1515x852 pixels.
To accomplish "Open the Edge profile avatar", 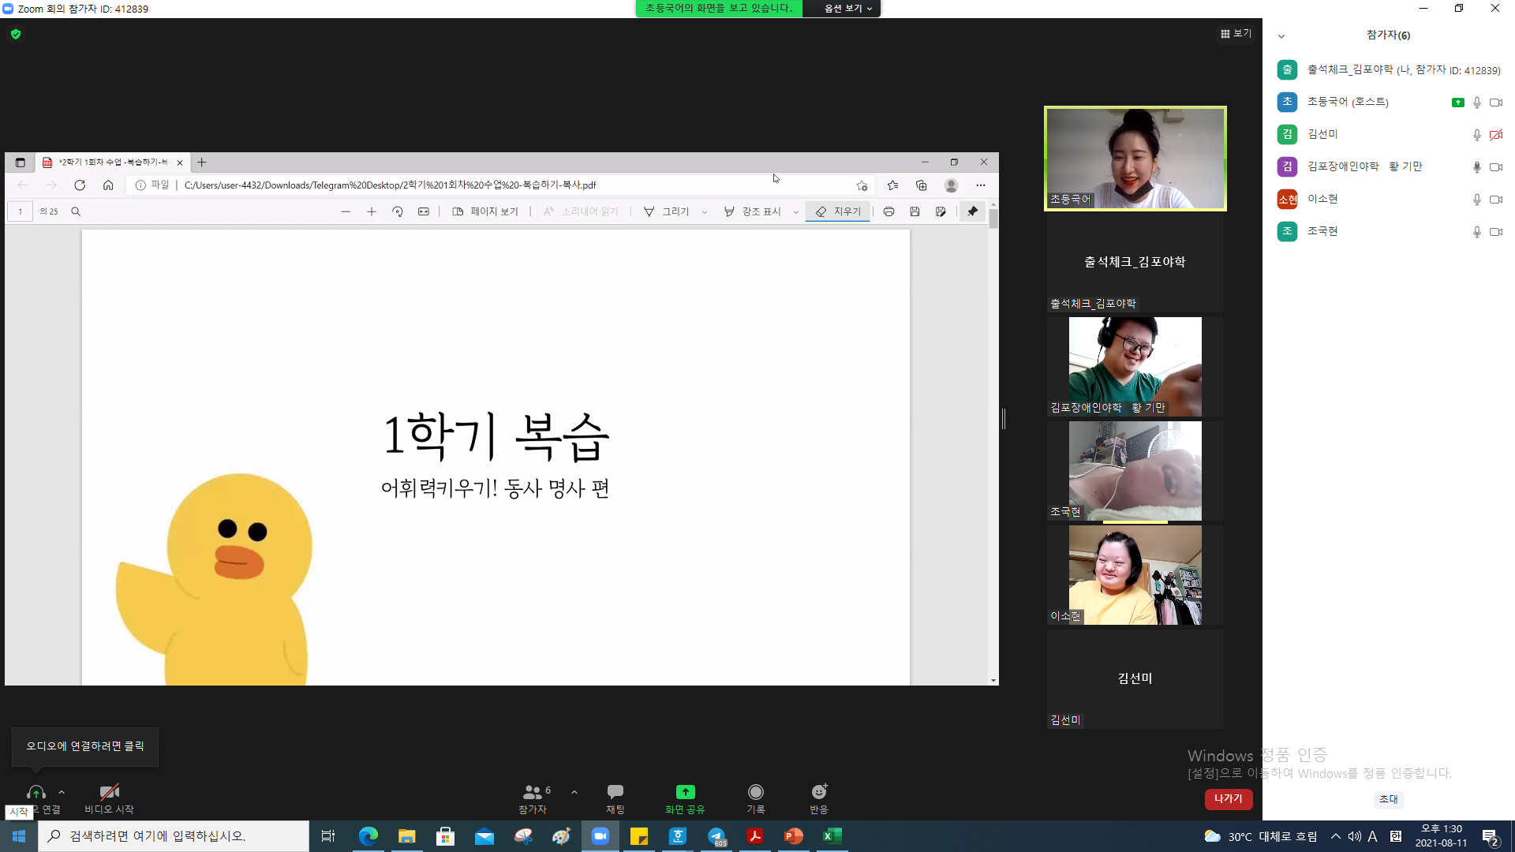I will tap(951, 185).
